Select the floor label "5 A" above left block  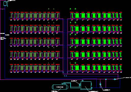(51, 9)
